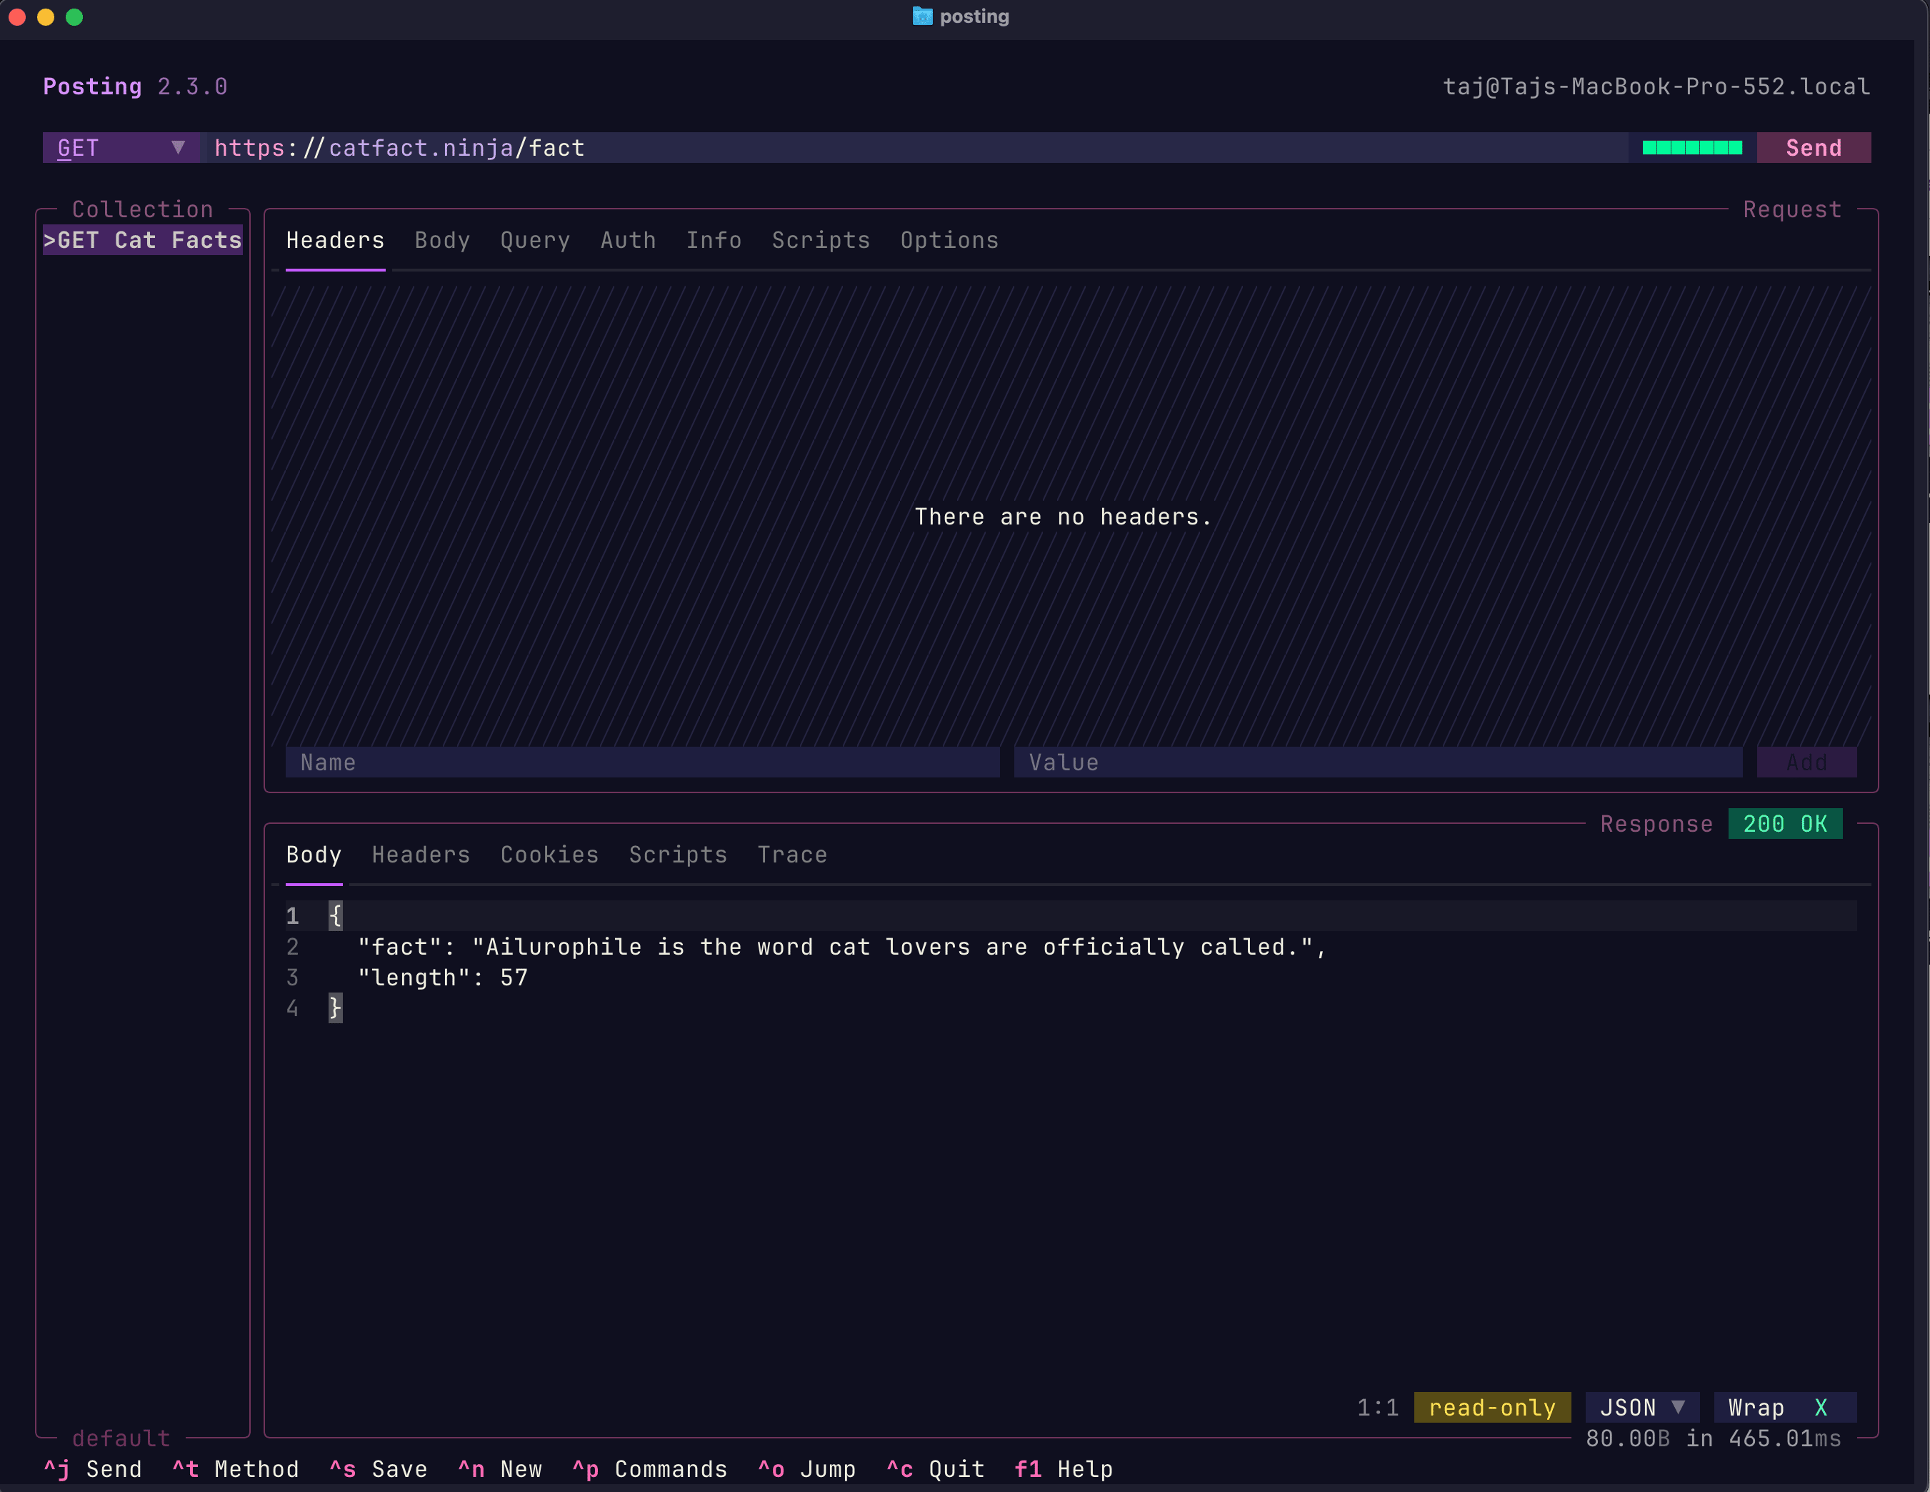Click the f1 Help footer shortcut

click(1063, 1469)
